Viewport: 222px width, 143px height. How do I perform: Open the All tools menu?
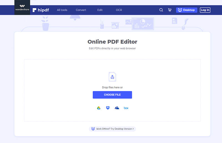pos(62,10)
